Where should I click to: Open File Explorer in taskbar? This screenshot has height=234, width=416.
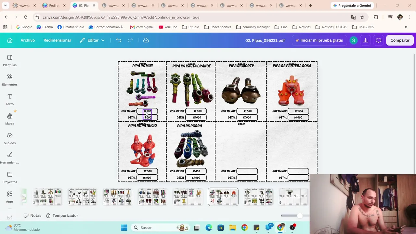point(232,228)
